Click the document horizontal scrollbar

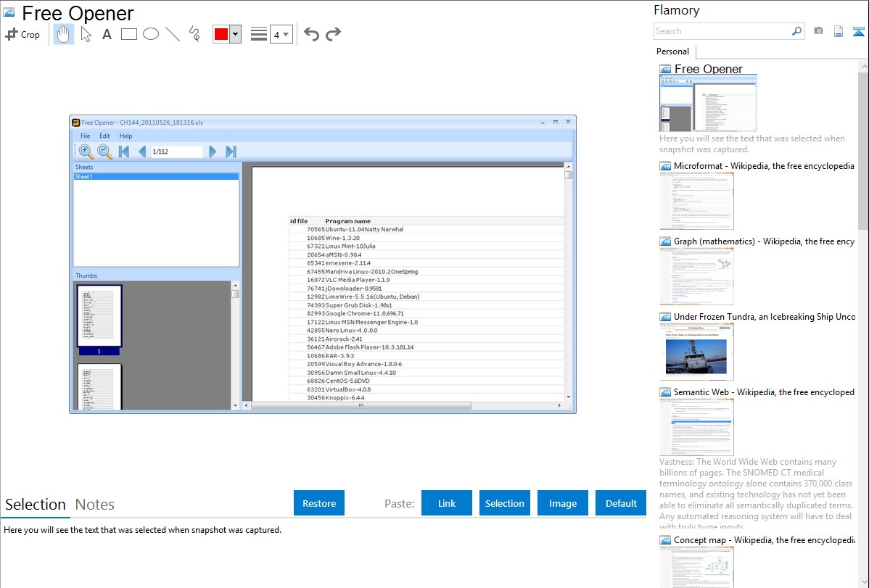click(403, 406)
